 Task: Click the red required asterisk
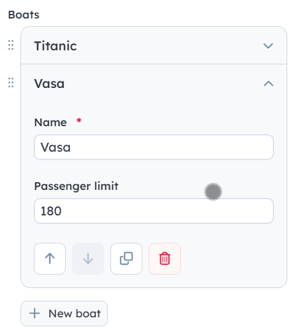click(79, 120)
